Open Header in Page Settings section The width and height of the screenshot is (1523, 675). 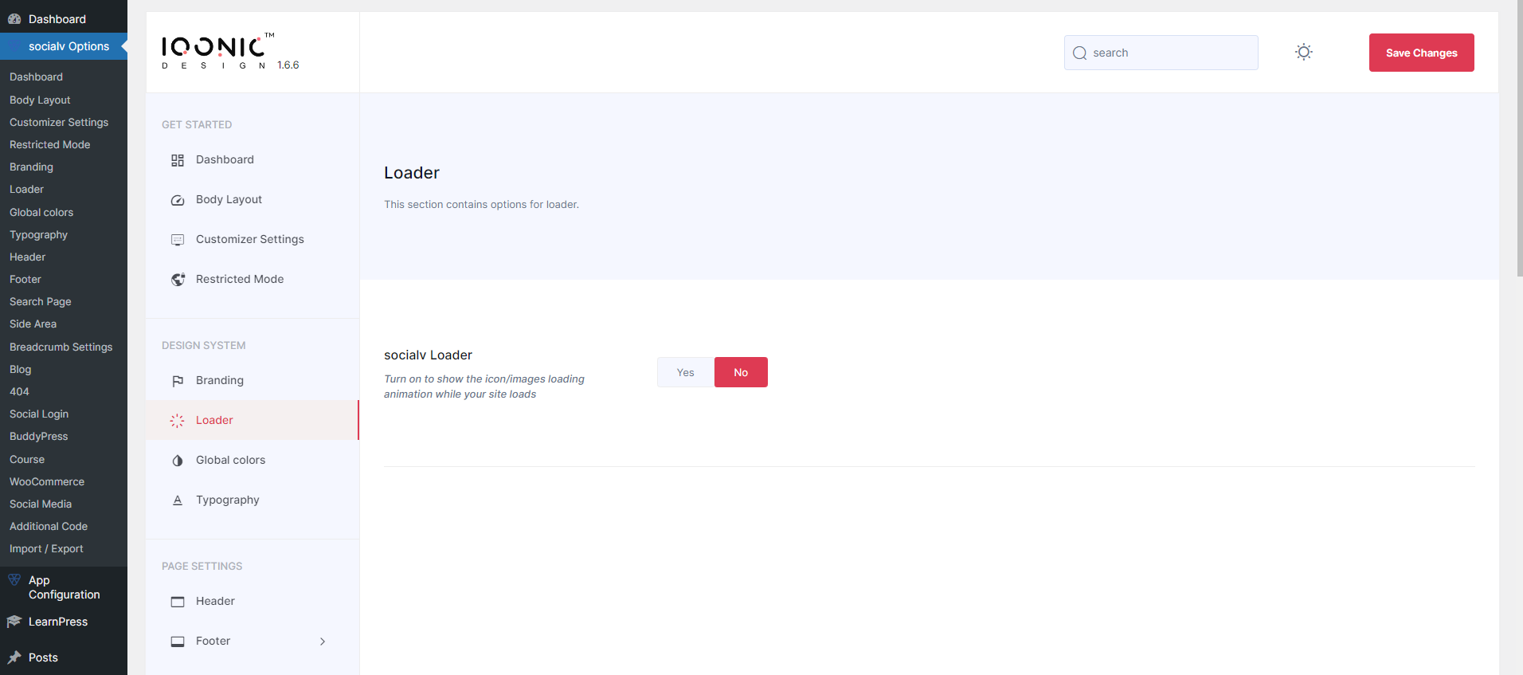[x=253, y=601]
